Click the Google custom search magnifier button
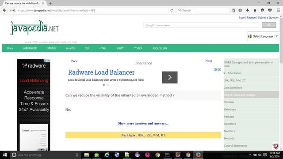This screenshot has height=159, width=283. click(269, 25)
